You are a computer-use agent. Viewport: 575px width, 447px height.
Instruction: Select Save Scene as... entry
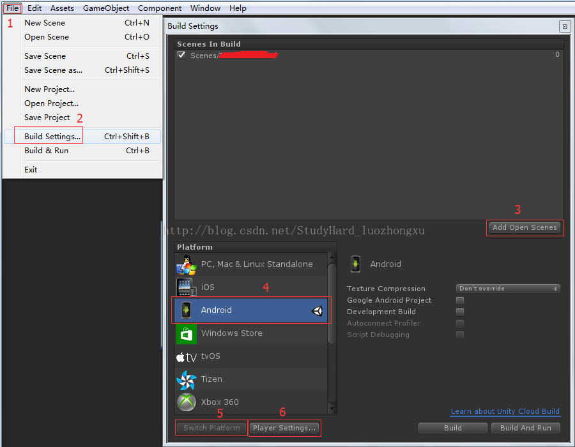tap(82, 70)
